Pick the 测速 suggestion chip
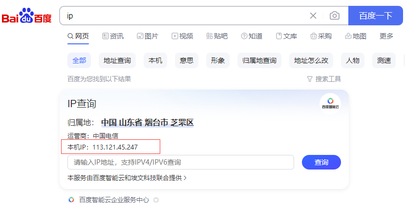Screen dimensions: 405x208 click(x=384, y=60)
